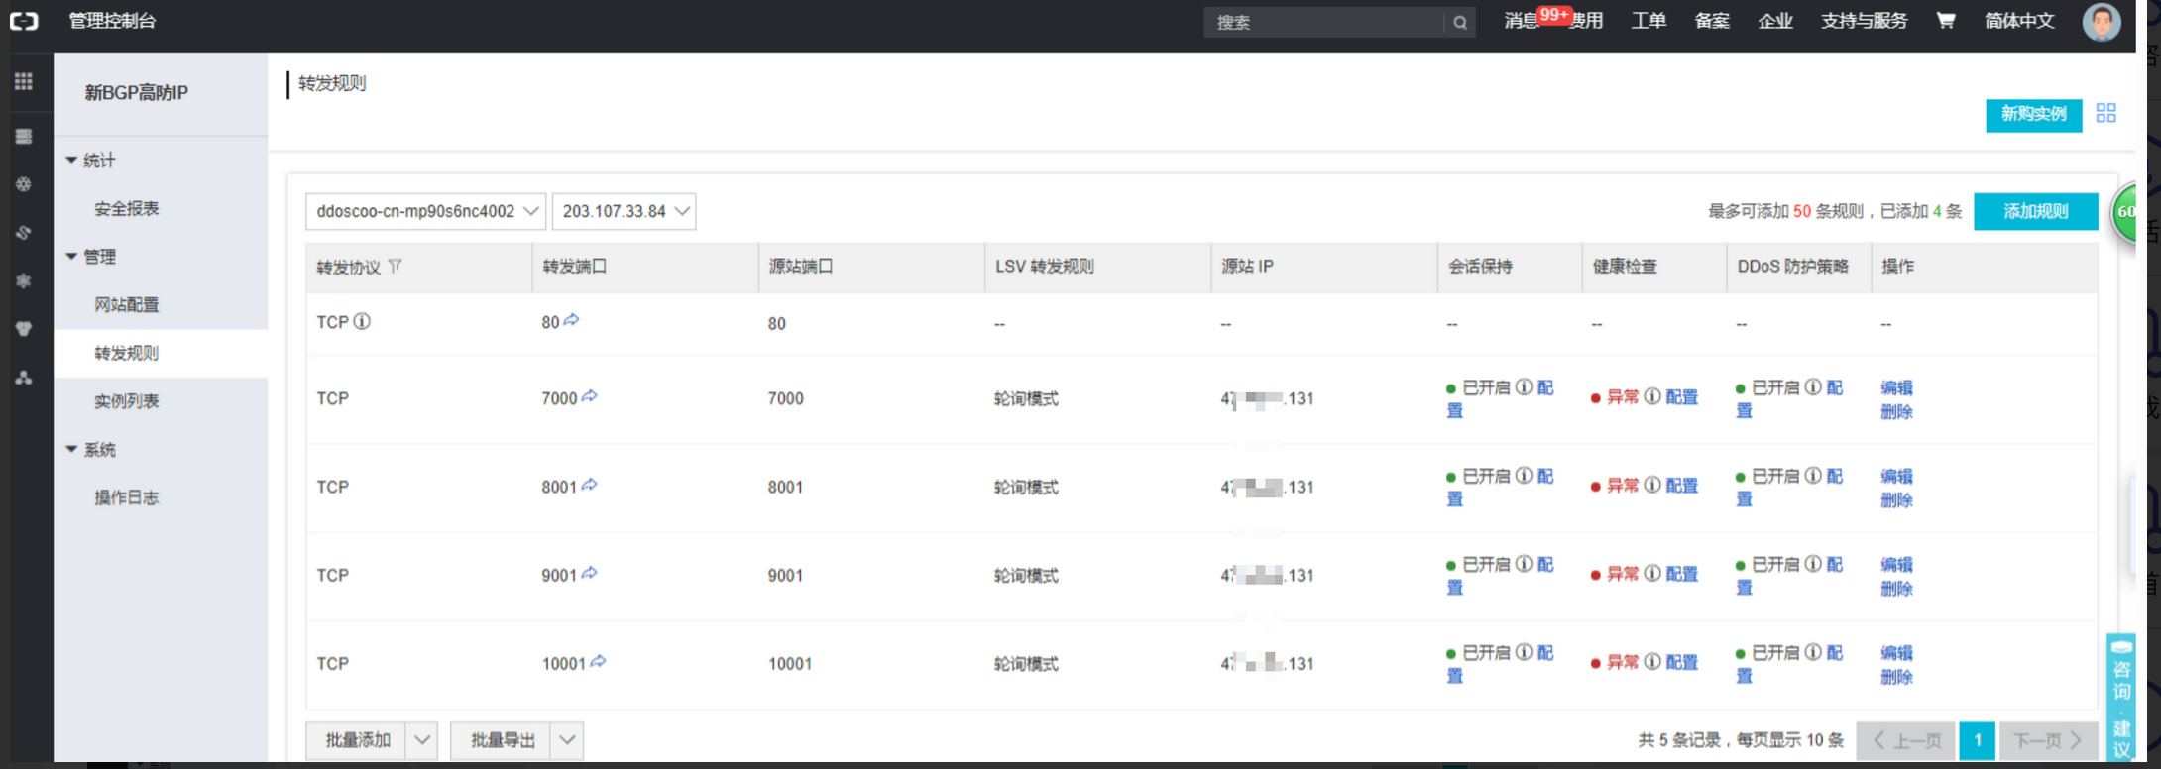Open 安全报表 in sidebar
Viewport: 2161px width, 769px height.
point(127,208)
